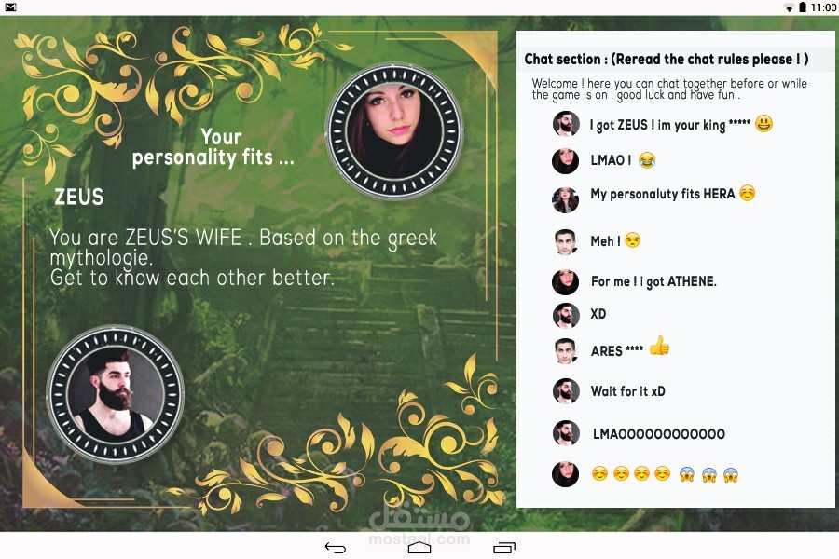This screenshot has width=839, height=559.
Task: Tap the battery icon in status bar
Action: coord(803,7)
